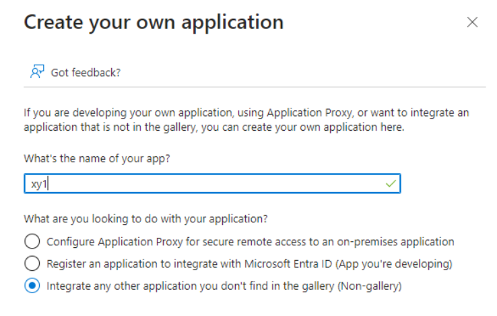Choose the Register an application radio button
Screen dimensions: 497x316
(x=31, y=263)
